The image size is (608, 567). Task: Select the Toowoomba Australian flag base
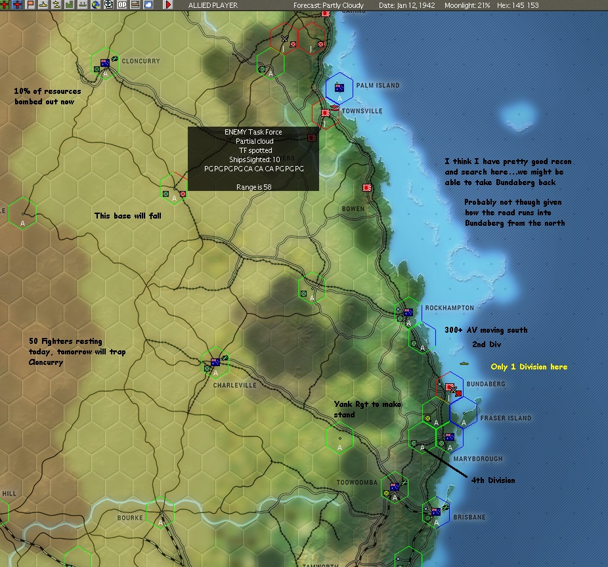coord(395,487)
